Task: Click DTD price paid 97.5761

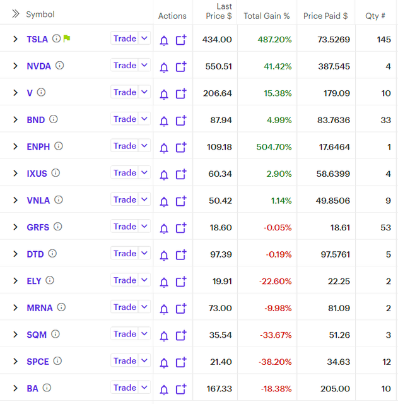Action: pos(335,254)
